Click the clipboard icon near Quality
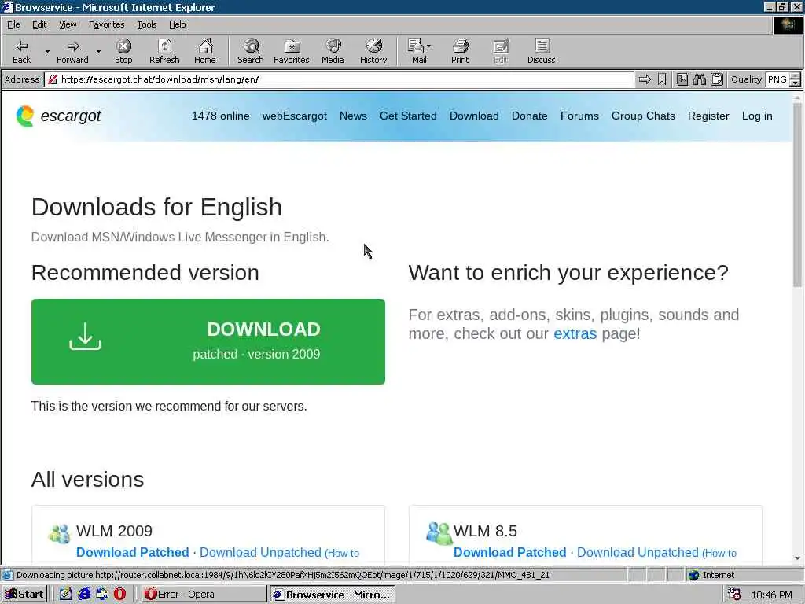 (717, 79)
